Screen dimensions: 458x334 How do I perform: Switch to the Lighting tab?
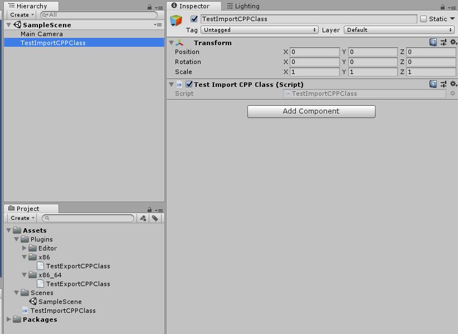pyautogui.click(x=243, y=6)
